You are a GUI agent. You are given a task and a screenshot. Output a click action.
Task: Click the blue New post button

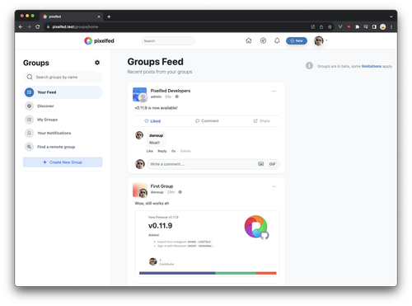297,41
